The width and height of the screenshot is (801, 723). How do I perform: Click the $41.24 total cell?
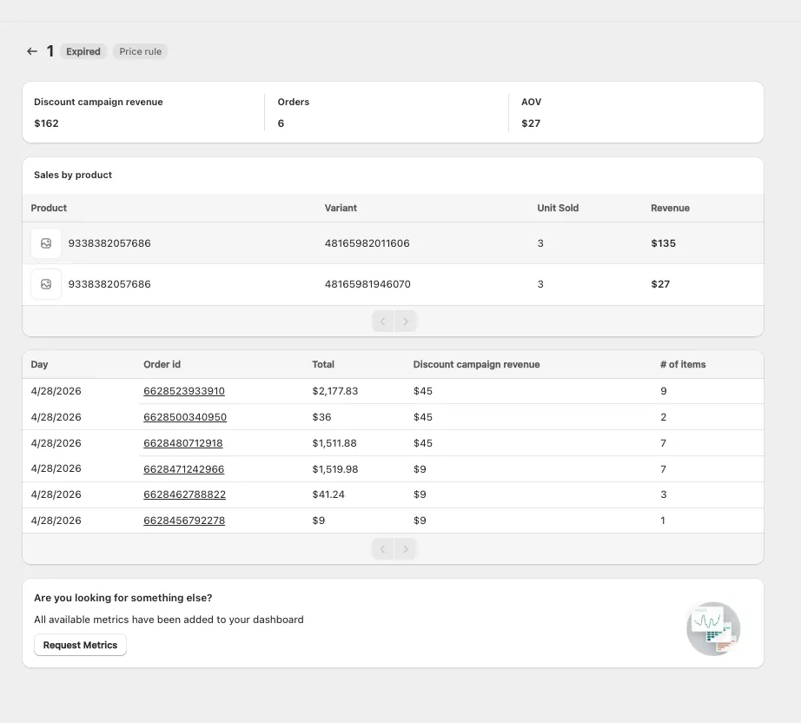tap(328, 494)
